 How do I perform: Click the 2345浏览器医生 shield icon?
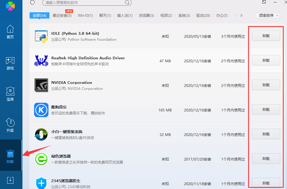[41, 183]
